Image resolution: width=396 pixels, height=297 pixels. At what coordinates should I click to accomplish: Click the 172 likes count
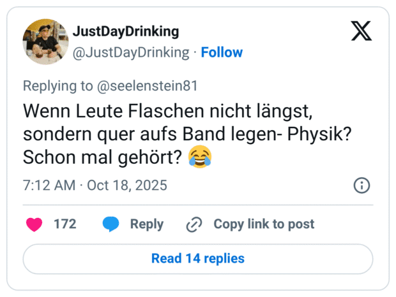(x=65, y=224)
